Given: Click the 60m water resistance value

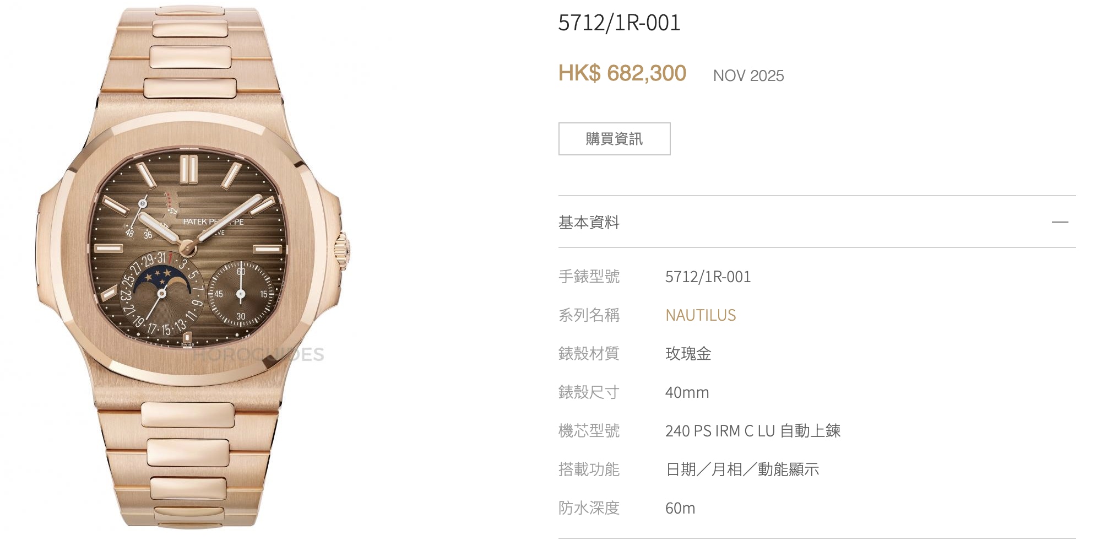Looking at the screenshot, I should coord(680,508).
